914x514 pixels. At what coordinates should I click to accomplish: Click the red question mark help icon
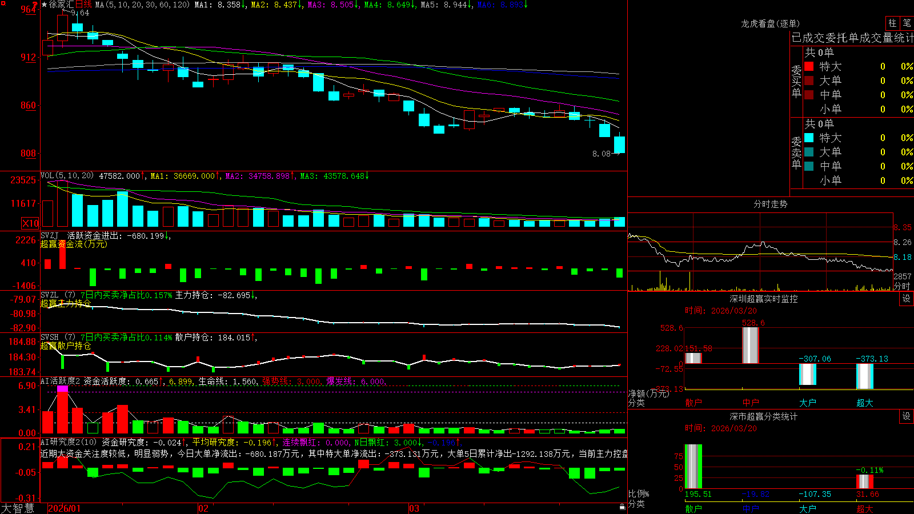coord(35,5)
